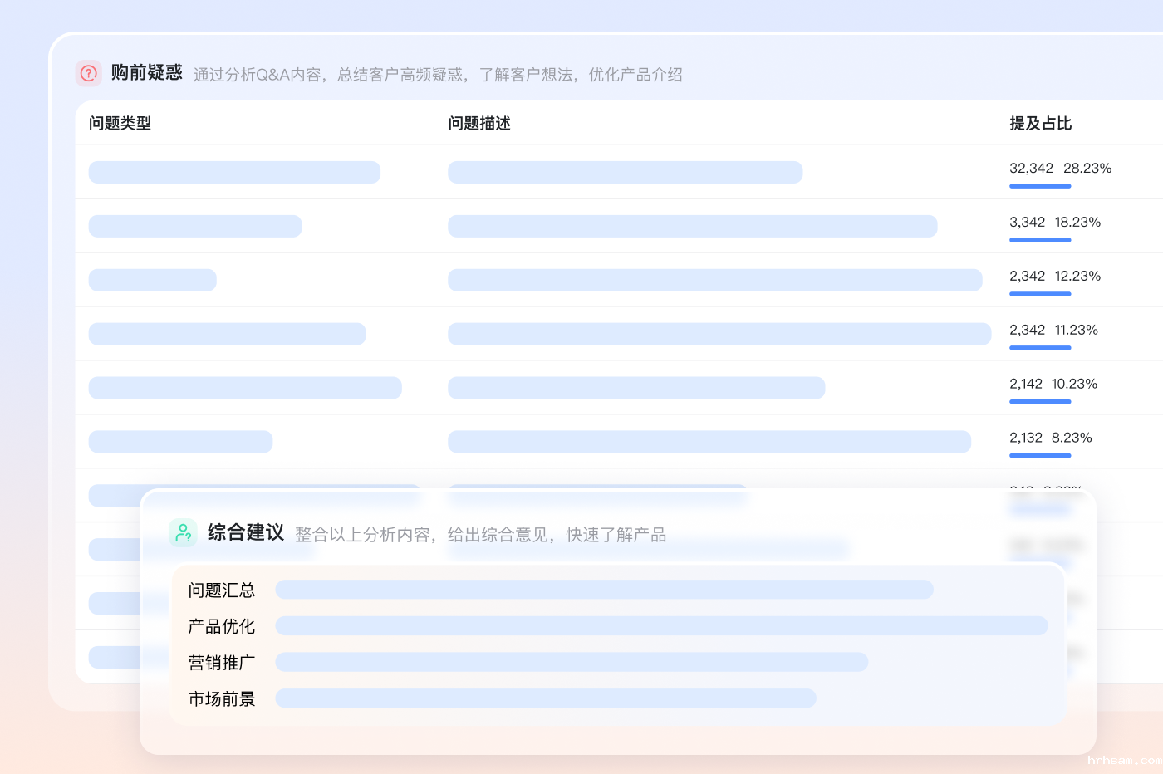Select the 问题描述 column header
1163x774 pixels.
(479, 123)
